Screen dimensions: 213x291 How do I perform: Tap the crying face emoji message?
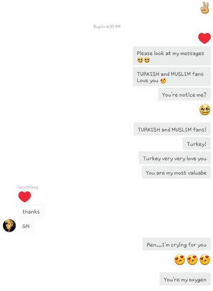(205, 110)
